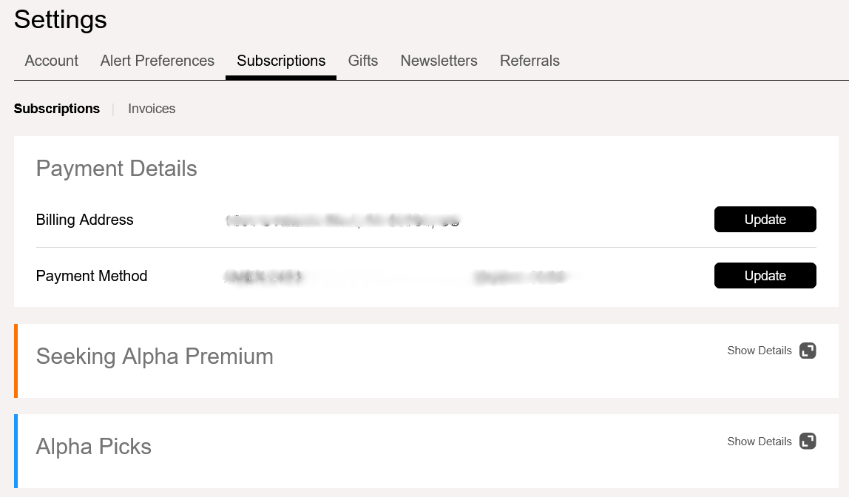Click the Alpha Picks card heading
The height and width of the screenshot is (497, 849).
94,446
